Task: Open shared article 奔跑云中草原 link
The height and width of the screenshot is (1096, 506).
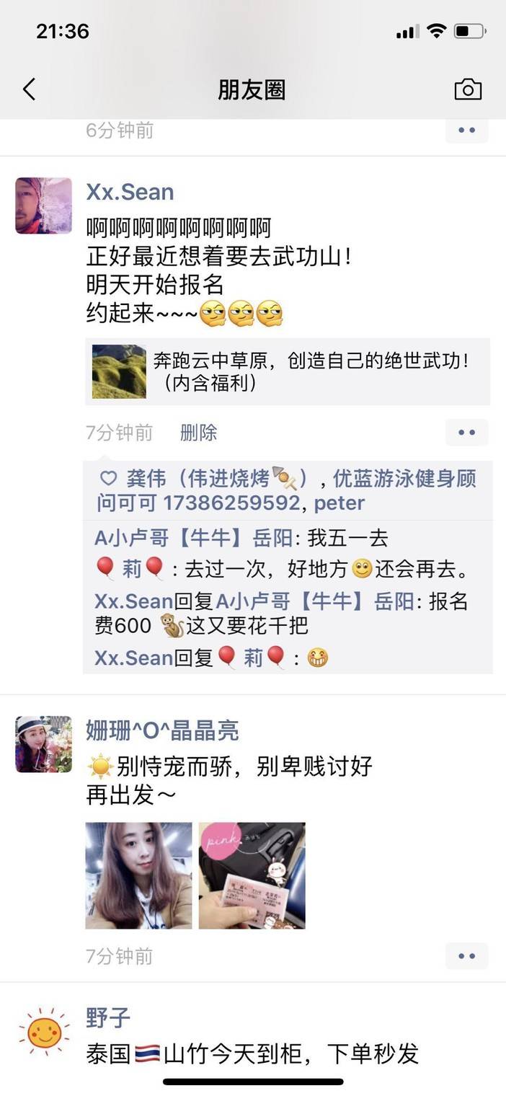Action: tap(288, 371)
